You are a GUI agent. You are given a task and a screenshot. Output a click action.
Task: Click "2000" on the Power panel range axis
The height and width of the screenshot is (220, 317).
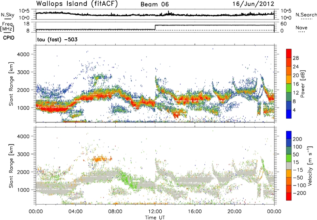point(23,90)
